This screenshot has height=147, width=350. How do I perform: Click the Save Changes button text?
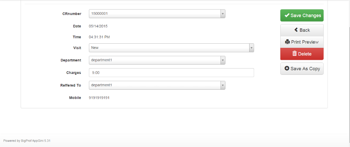coord(306,15)
